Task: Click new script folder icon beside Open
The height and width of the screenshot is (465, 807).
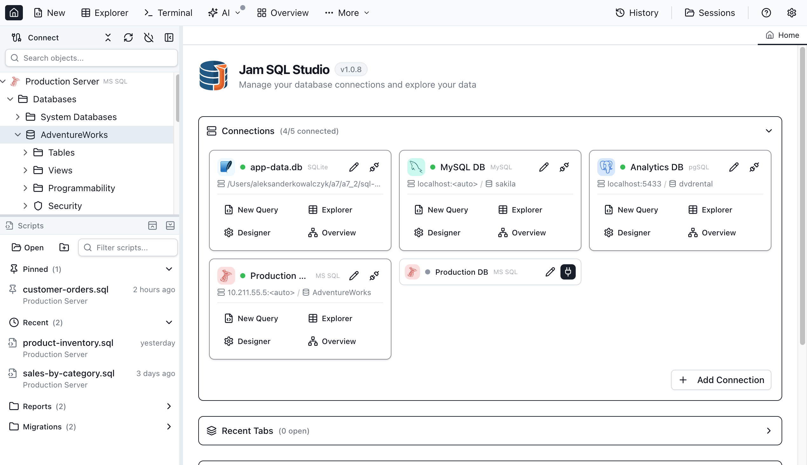Action: (64, 247)
